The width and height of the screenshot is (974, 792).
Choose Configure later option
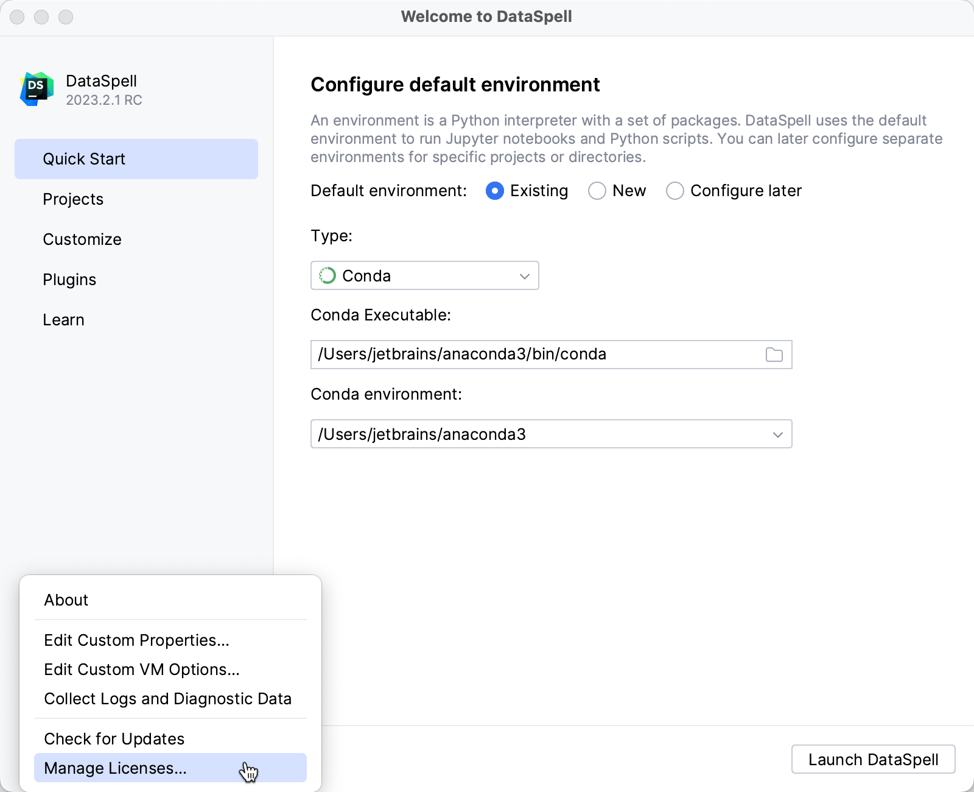[x=674, y=191]
